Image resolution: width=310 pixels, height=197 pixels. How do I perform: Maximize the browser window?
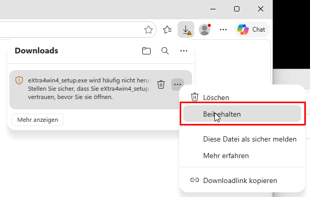tap(237, 9)
